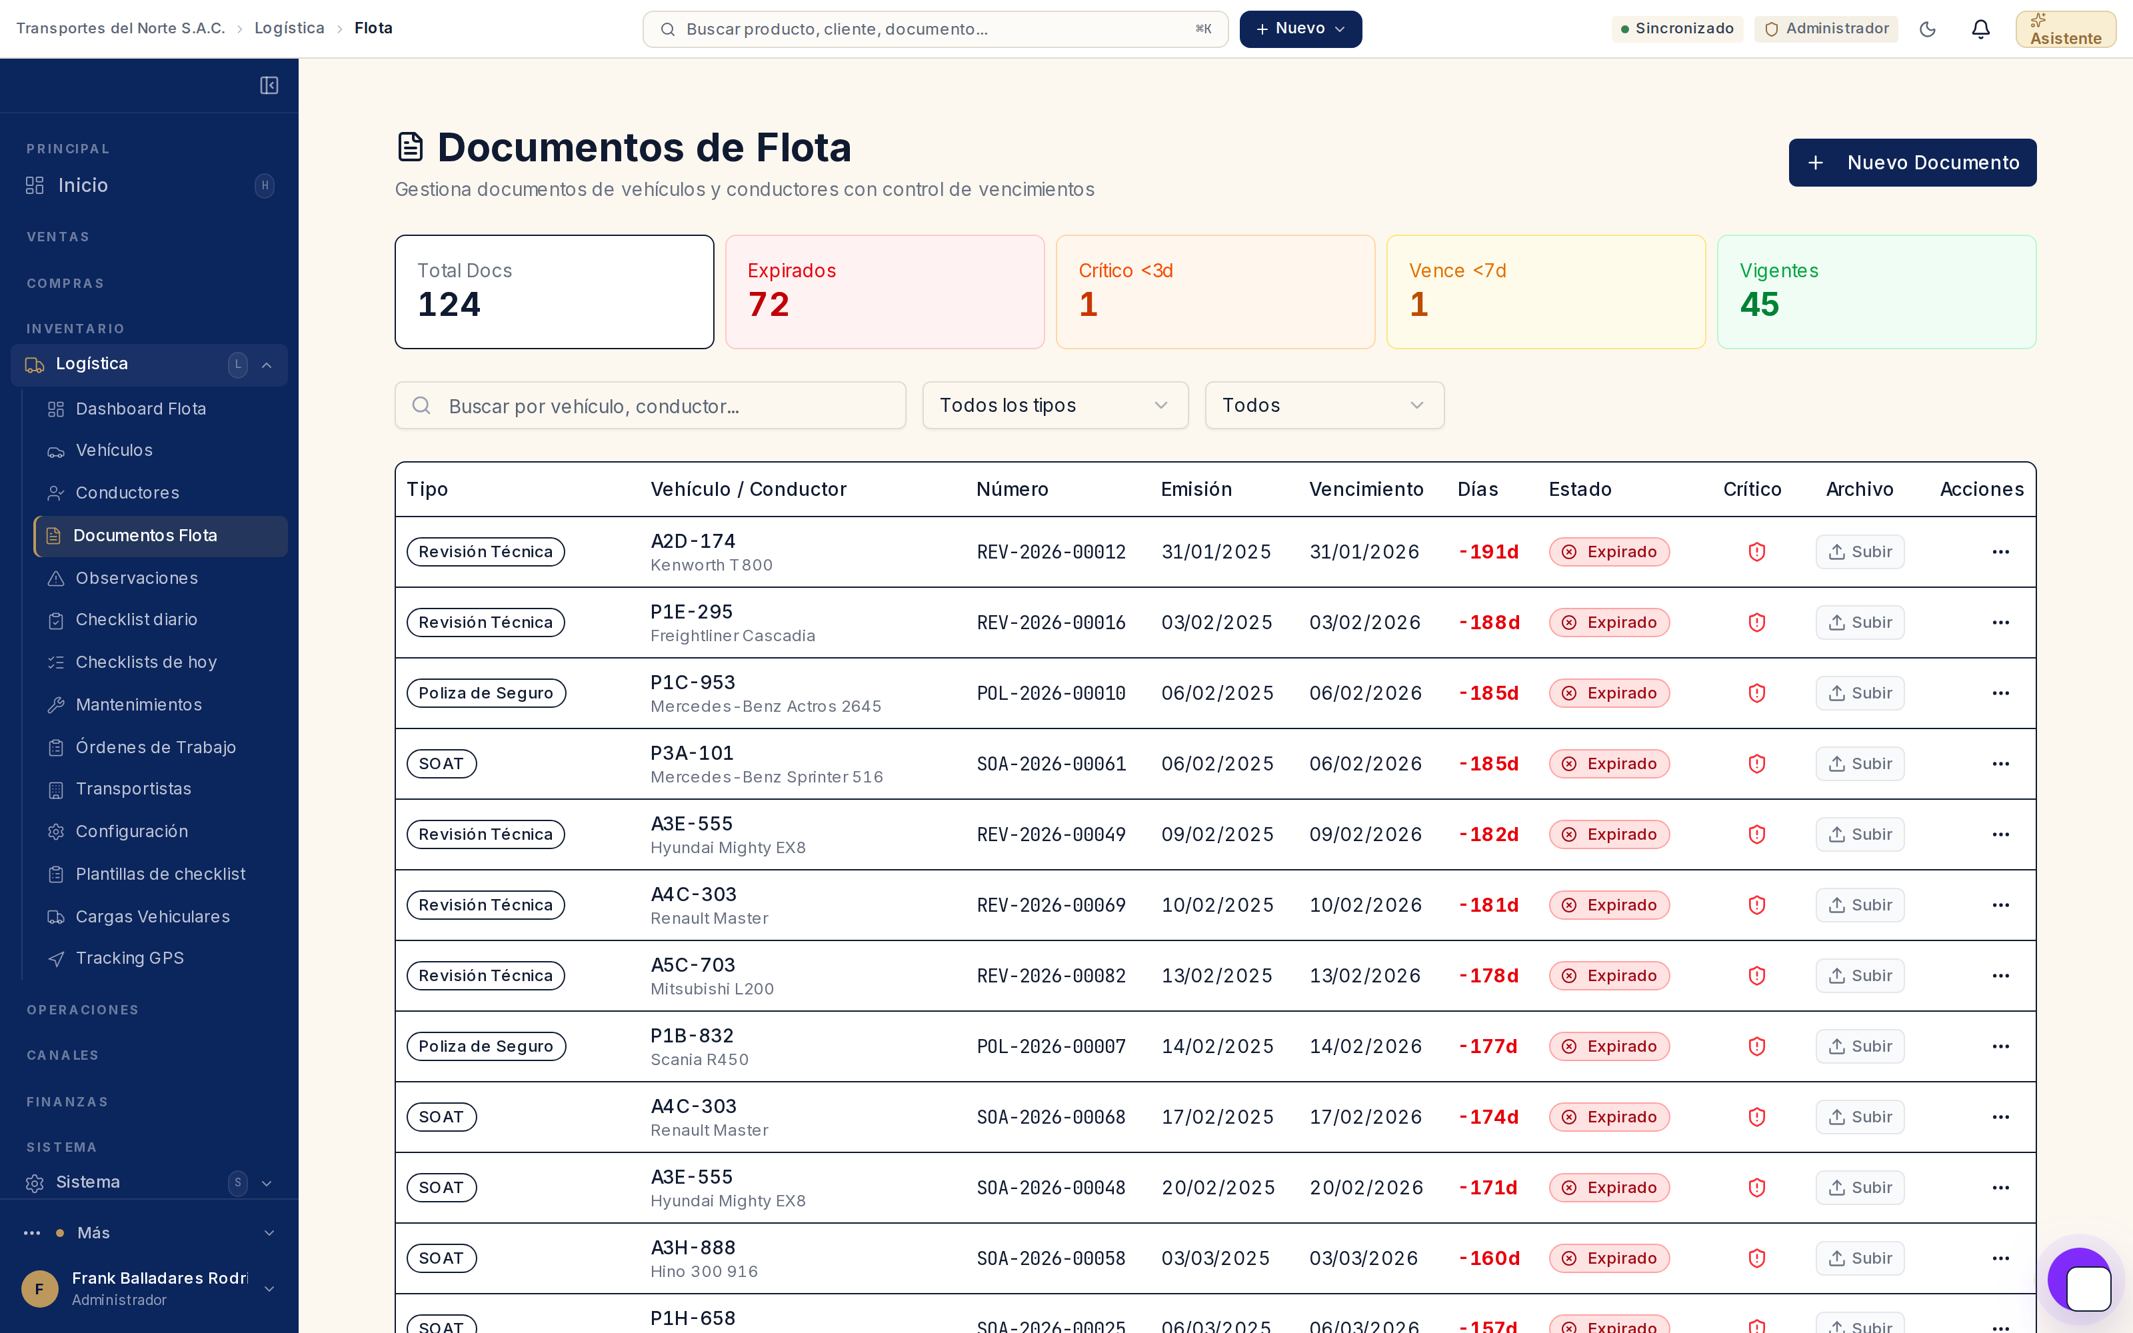The height and width of the screenshot is (1333, 2133).
Task: Open Observaciones sidebar item
Action: coord(161,579)
